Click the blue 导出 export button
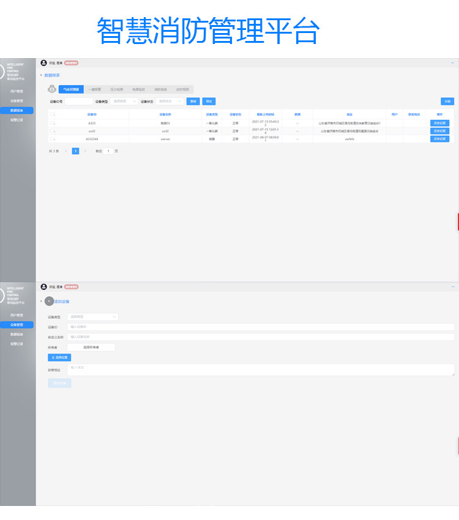459x520 pixels. coord(209,101)
